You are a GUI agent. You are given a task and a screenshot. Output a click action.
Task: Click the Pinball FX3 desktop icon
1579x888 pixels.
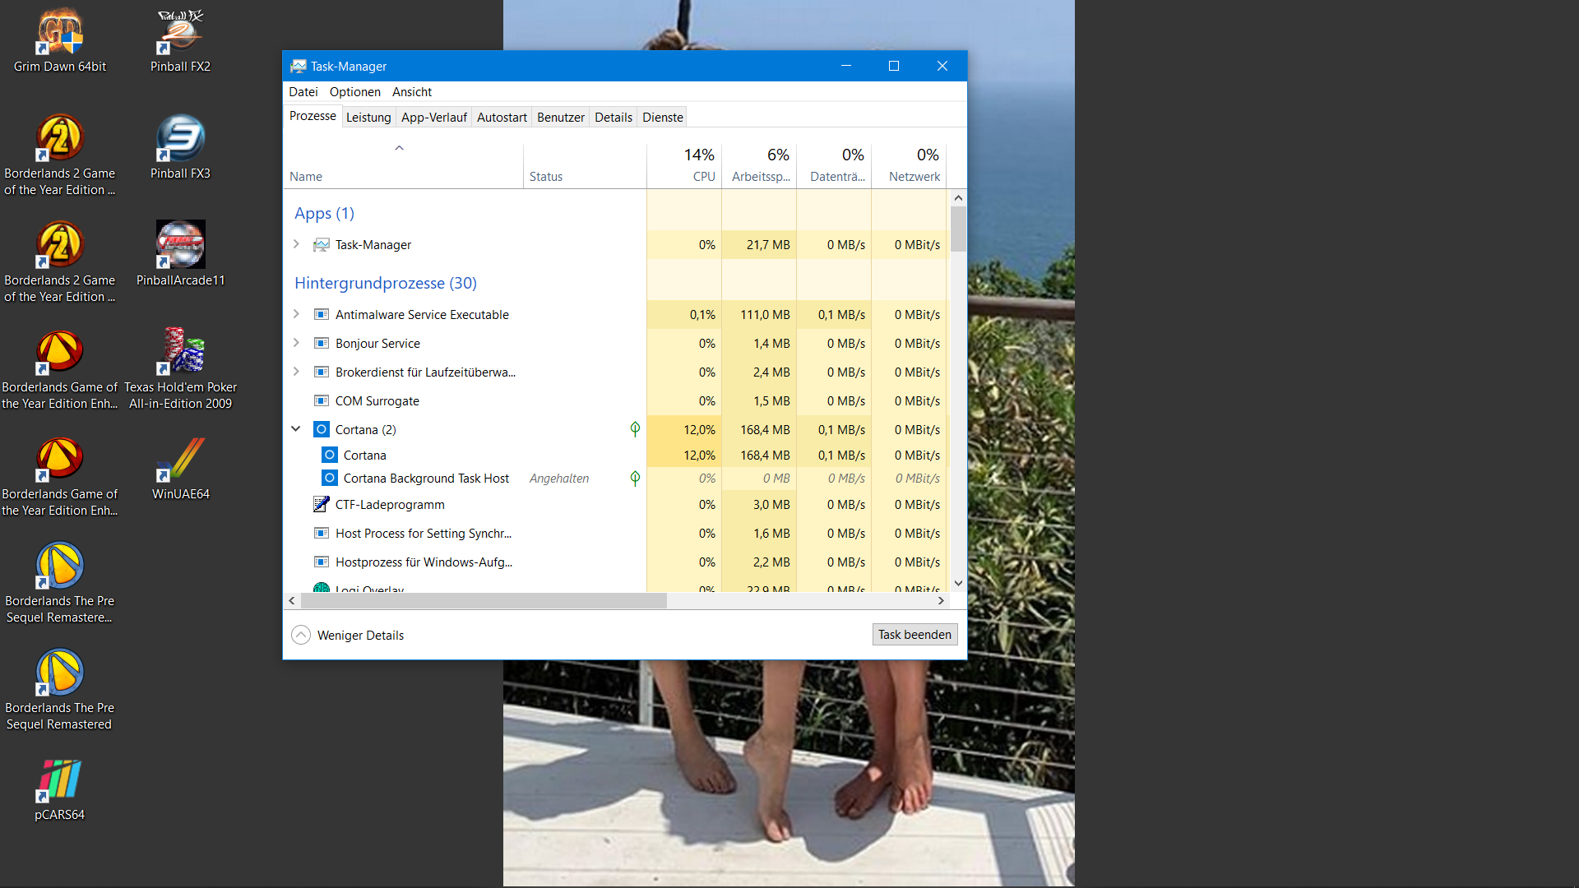pos(180,140)
